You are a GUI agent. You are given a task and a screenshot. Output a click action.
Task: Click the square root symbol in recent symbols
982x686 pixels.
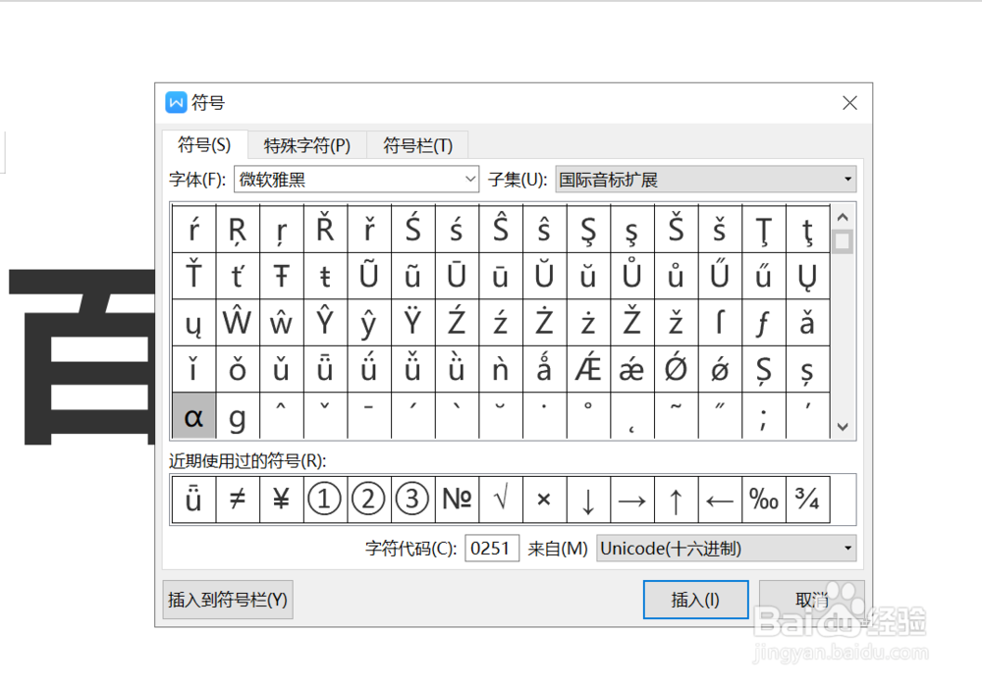coord(500,500)
